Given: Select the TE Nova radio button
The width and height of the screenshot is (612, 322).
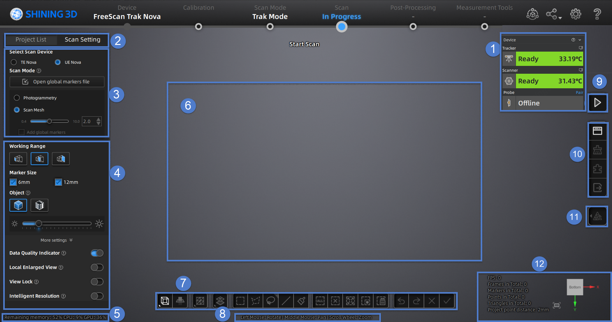Looking at the screenshot, I should pos(14,62).
